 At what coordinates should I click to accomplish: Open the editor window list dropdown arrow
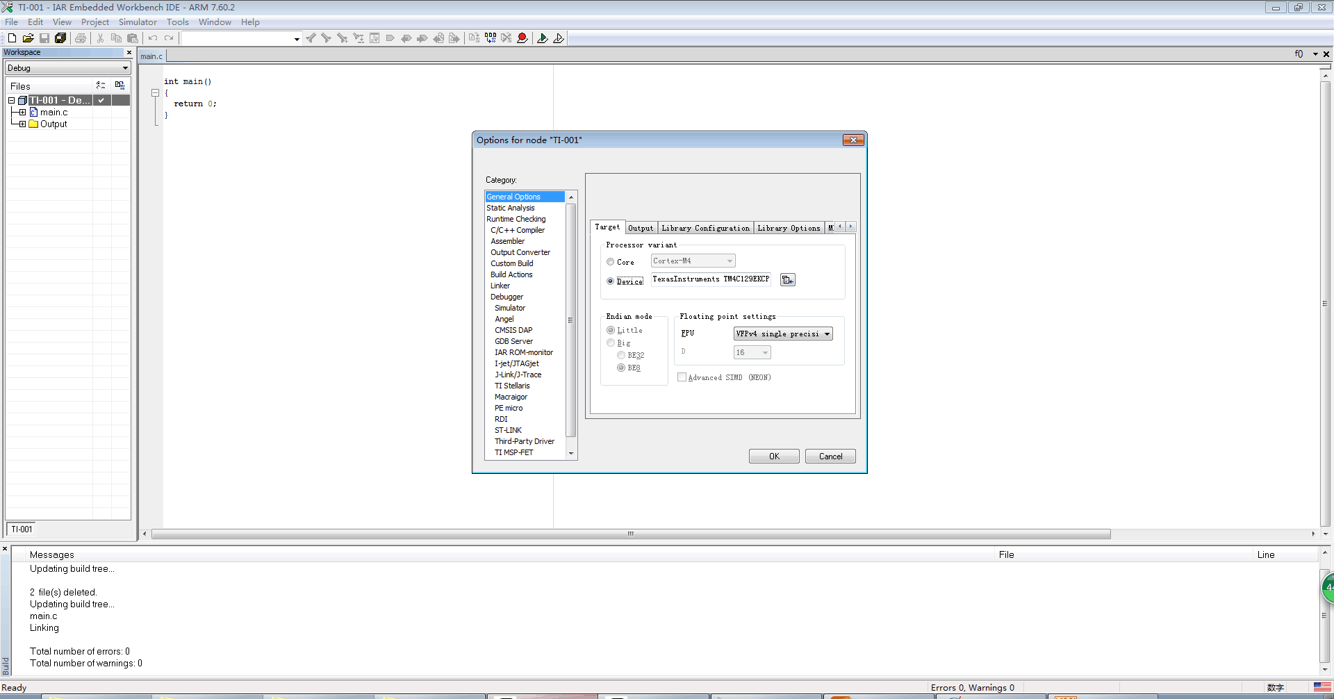1315,54
